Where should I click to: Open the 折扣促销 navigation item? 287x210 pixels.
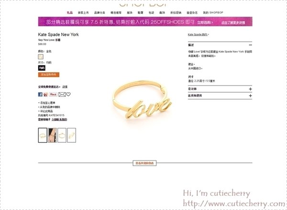(x=176, y=12)
